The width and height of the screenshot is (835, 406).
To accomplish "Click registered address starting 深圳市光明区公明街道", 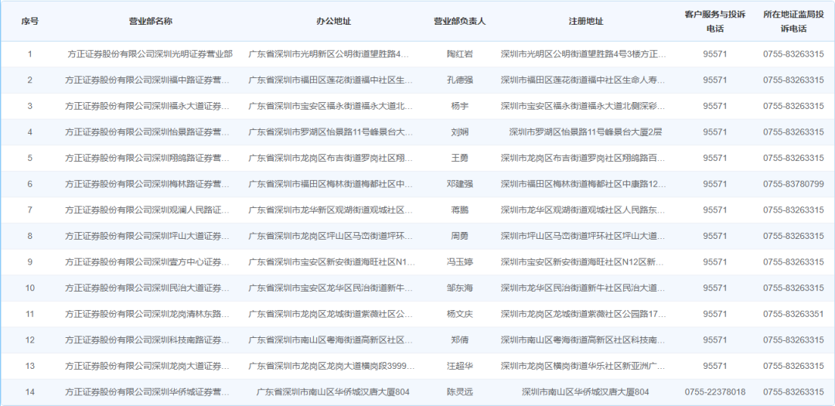I will coord(583,54).
